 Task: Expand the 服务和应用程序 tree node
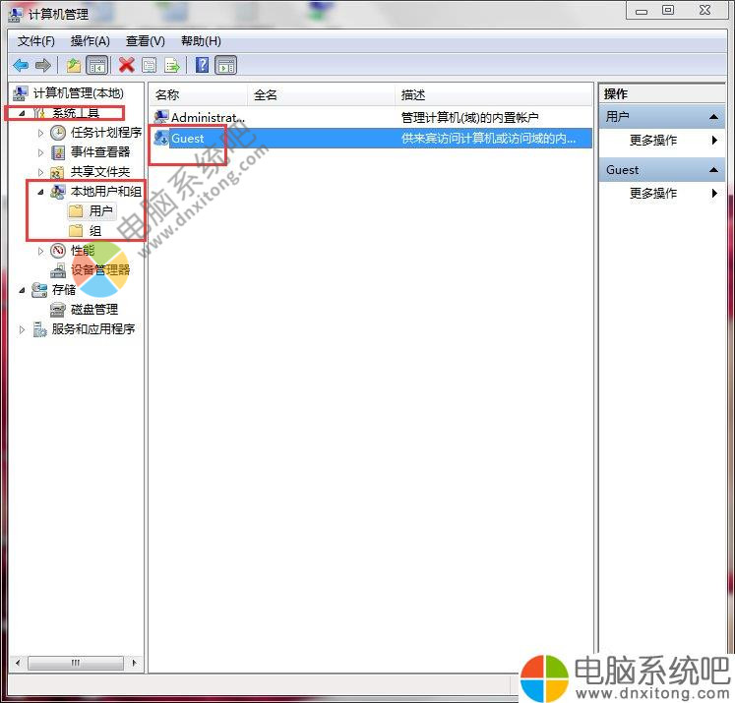coord(23,329)
